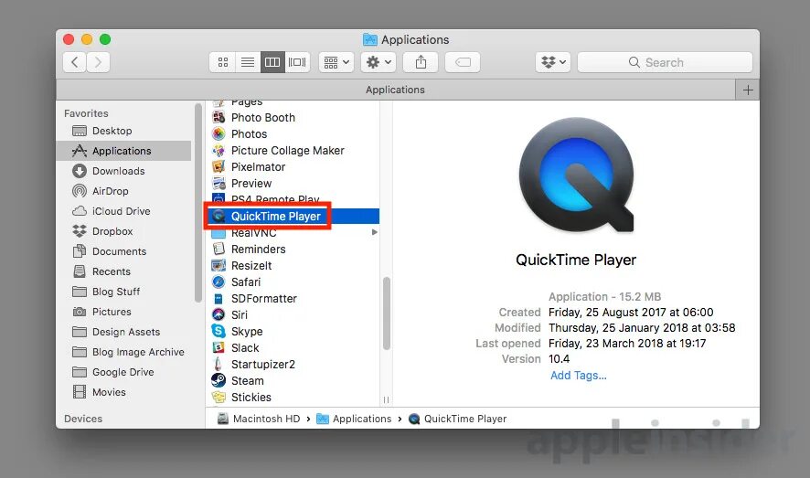Add a new tab with plus button
The width and height of the screenshot is (810, 478).
748,90
